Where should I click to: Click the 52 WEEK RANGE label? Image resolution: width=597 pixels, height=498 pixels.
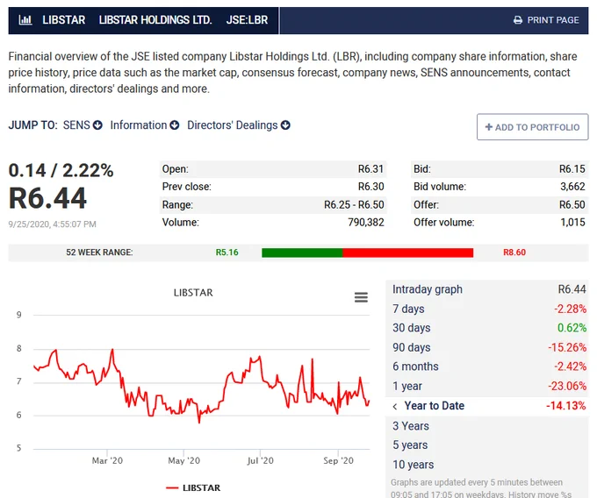pos(99,253)
